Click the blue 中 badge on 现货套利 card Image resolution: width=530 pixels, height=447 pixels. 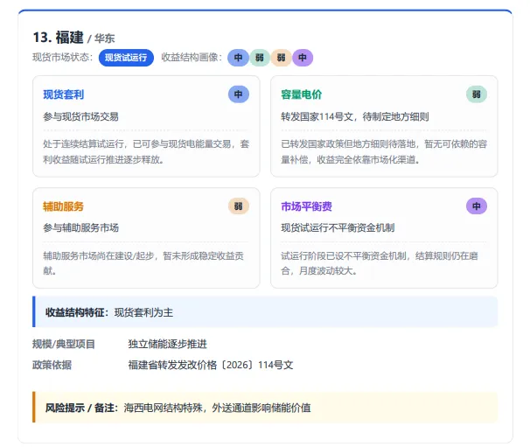239,94
